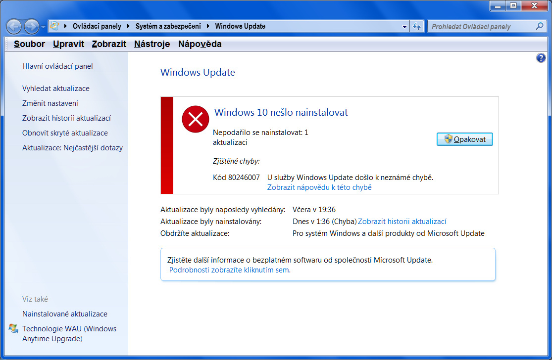
Task: Click the magnifier search icon
Action: (539, 26)
